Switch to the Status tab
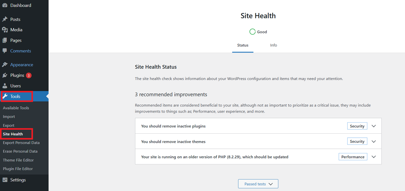This screenshot has width=405, height=191. click(x=243, y=45)
